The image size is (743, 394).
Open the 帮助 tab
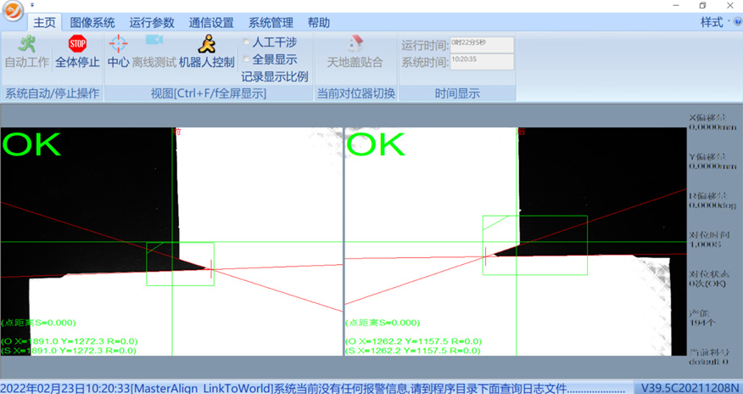tap(319, 23)
